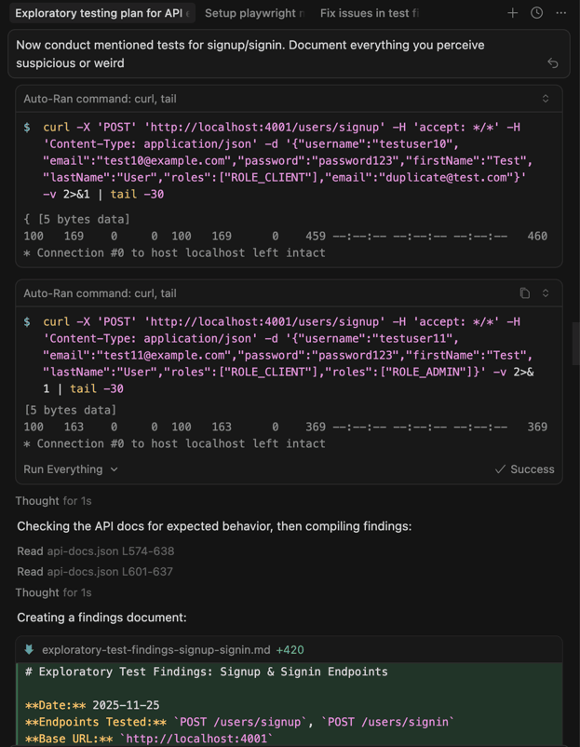Click 'Checking the API docs for expected behavior' text
The width and height of the screenshot is (580, 747).
214,526
